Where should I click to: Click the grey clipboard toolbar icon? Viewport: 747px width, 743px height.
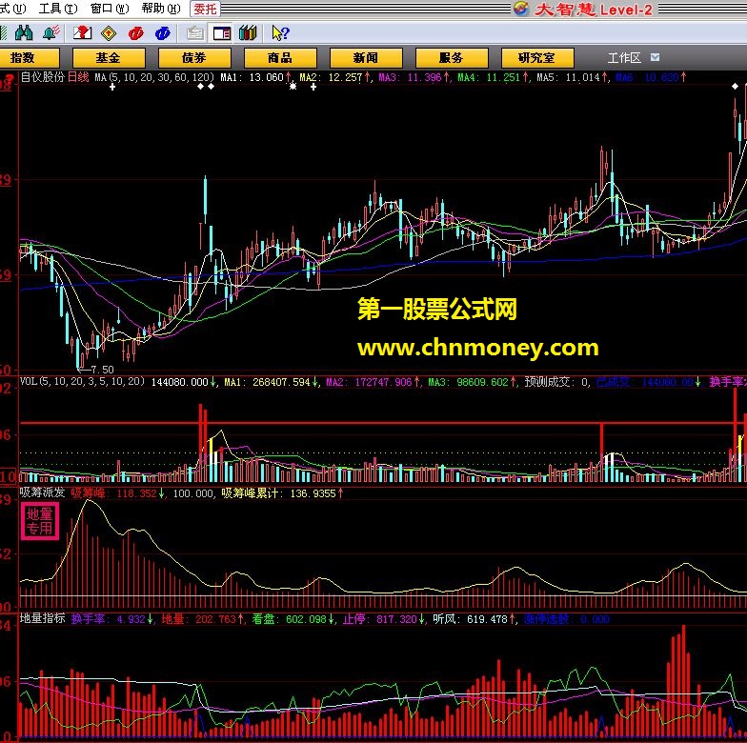(x=195, y=32)
